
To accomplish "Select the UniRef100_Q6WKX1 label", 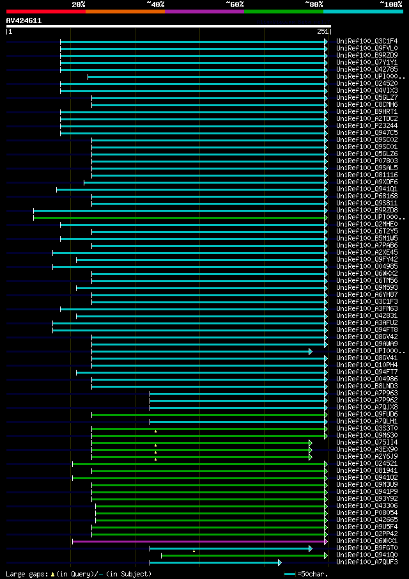I will click(x=367, y=541).
